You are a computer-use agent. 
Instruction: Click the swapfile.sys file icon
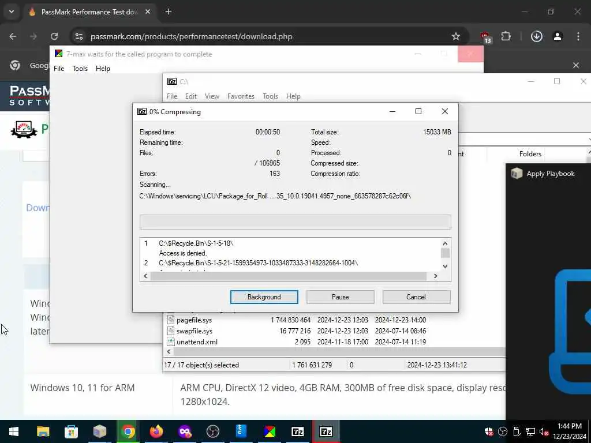[171, 331]
